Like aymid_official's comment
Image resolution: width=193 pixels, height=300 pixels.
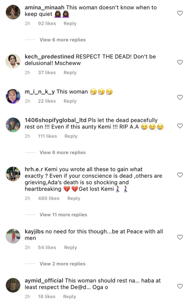[x=180, y=286]
